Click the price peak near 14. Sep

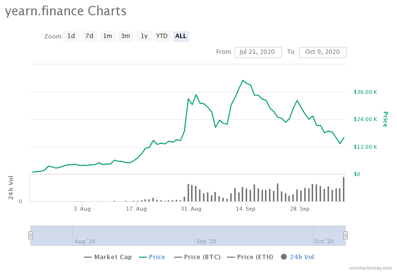tap(243, 80)
